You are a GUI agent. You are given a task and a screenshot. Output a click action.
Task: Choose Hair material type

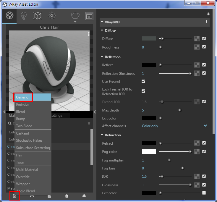(x=33, y=155)
